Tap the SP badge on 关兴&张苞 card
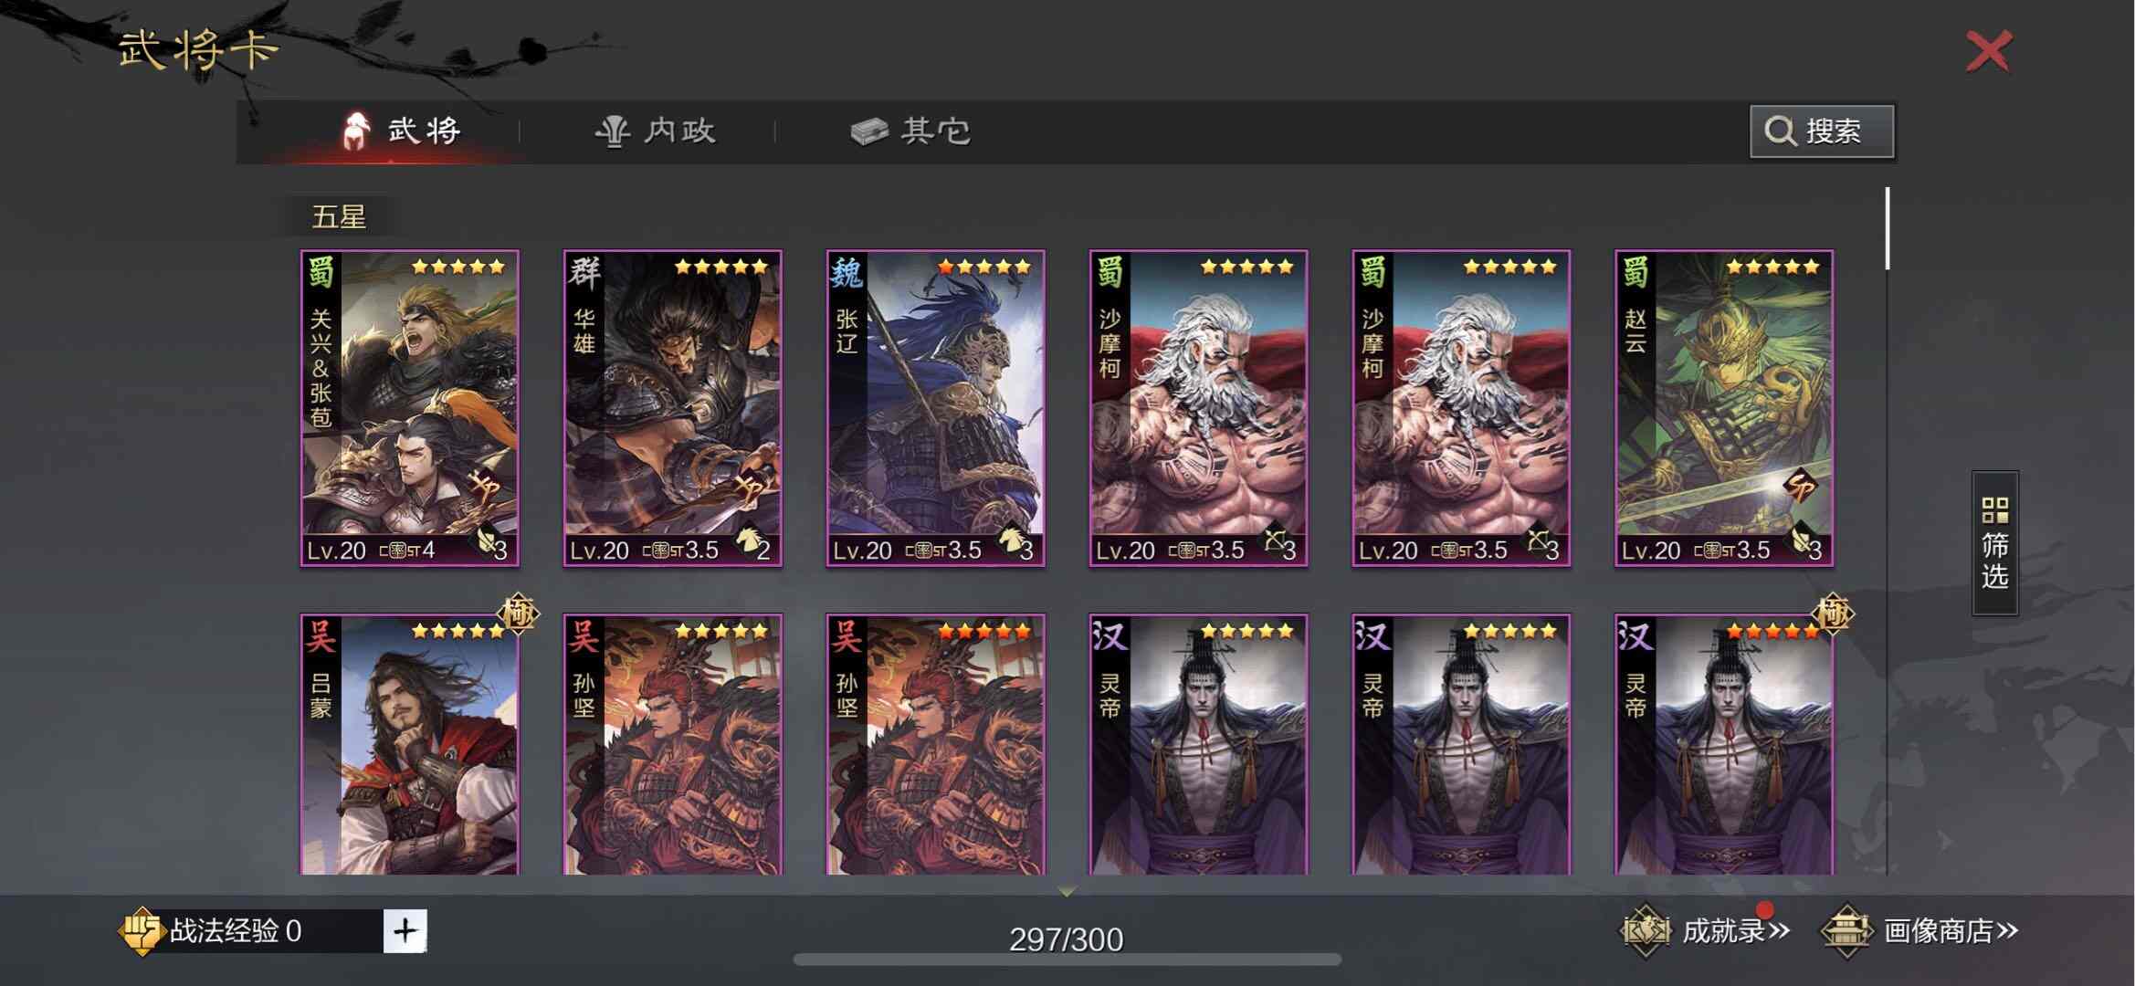 485,488
